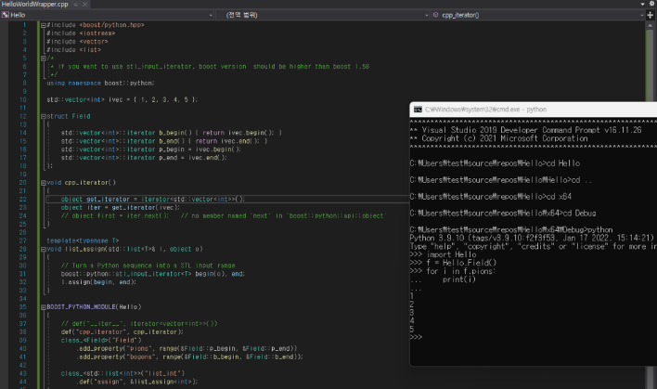The width and height of the screenshot is (657, 389).
Task: Click line number 10 in the gutter
Action: coord(22,99)
